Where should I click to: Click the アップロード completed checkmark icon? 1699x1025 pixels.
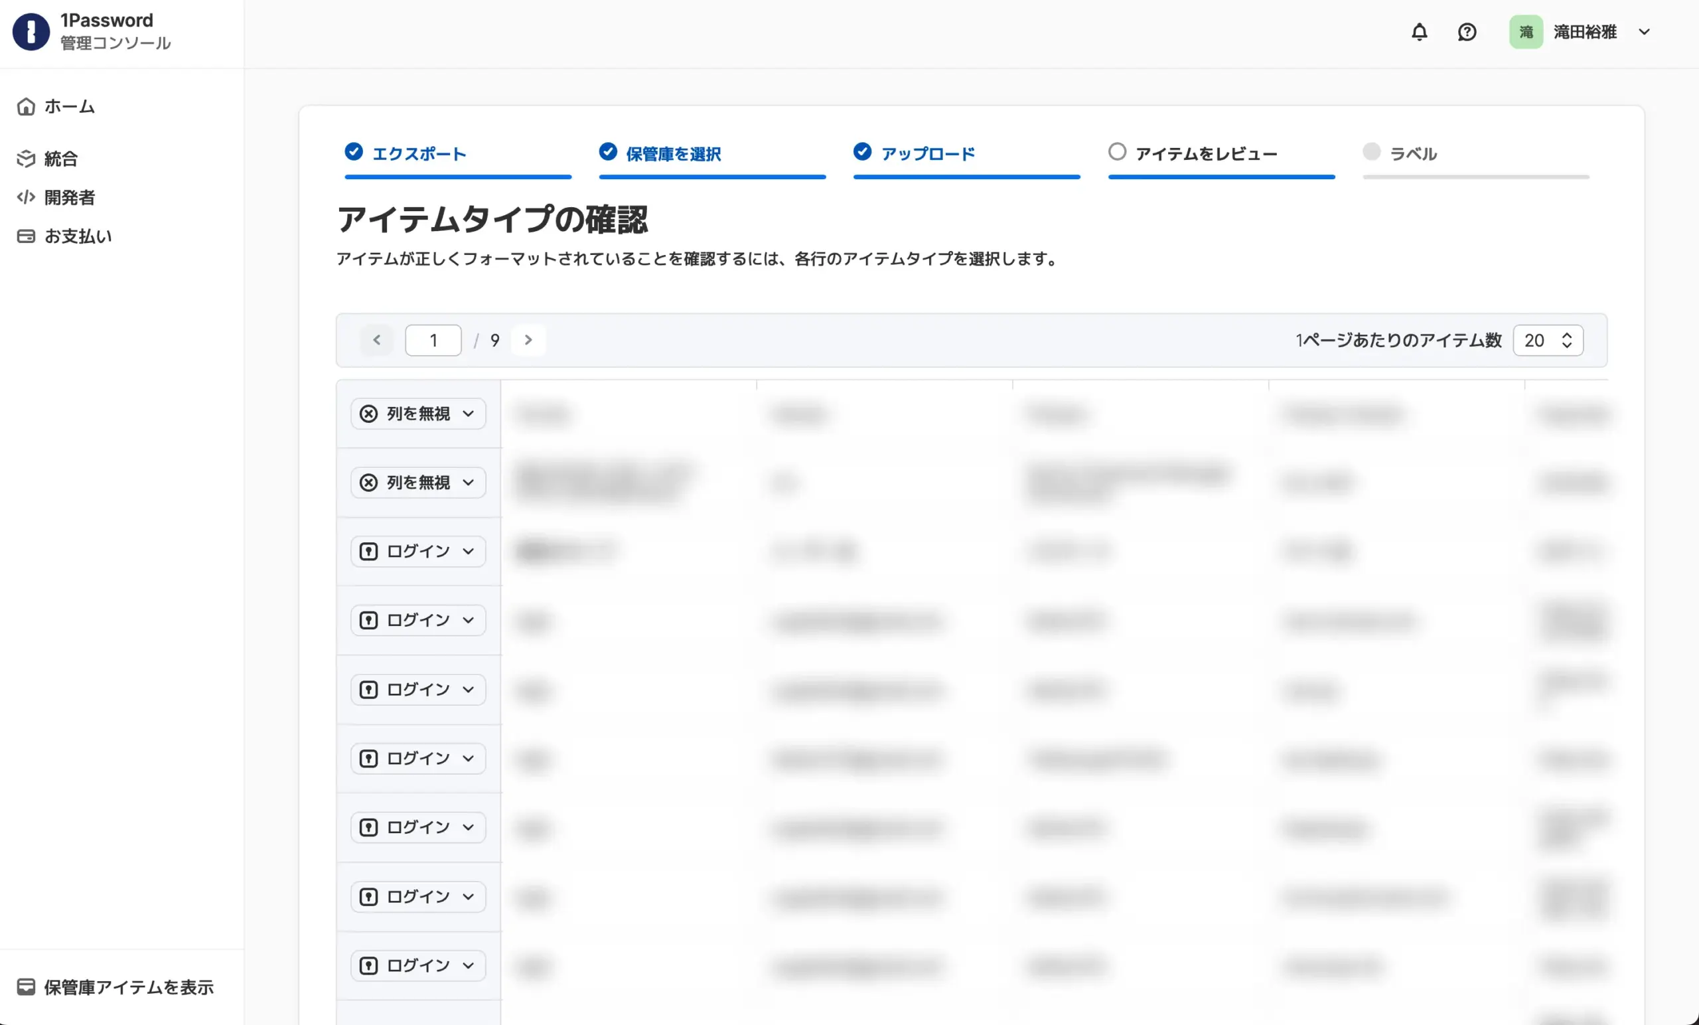[x=862, y=151]
